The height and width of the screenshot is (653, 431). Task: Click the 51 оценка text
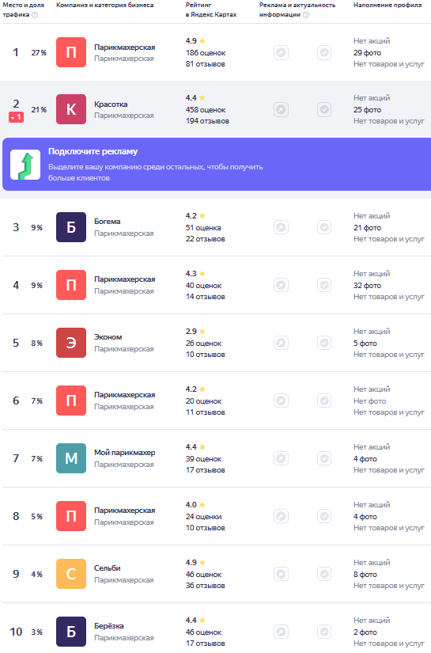203,228
